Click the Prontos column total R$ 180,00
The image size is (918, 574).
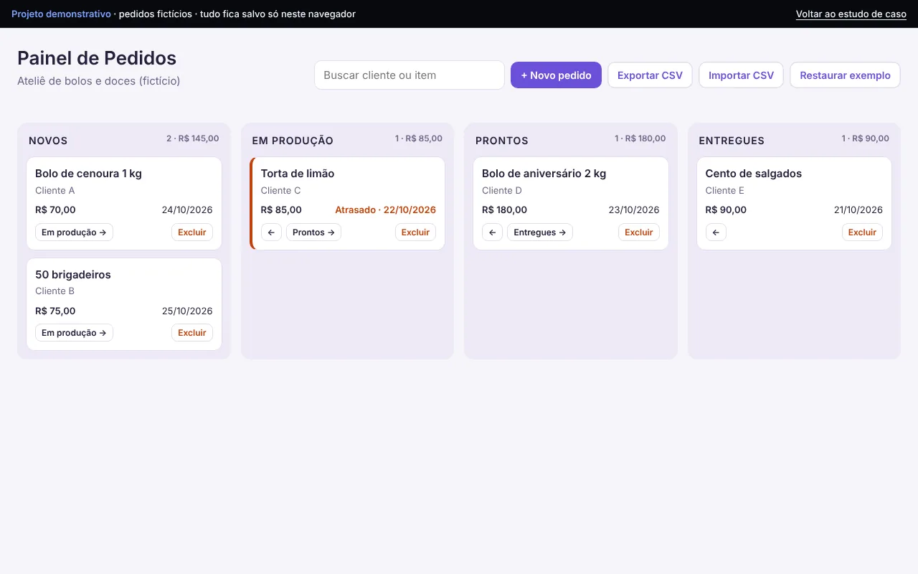(x=640, y=138)
